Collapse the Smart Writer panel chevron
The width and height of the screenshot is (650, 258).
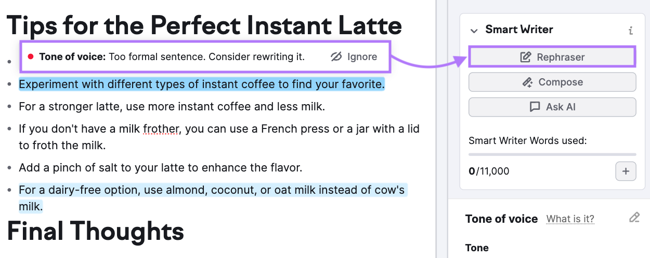click(474, 31)
